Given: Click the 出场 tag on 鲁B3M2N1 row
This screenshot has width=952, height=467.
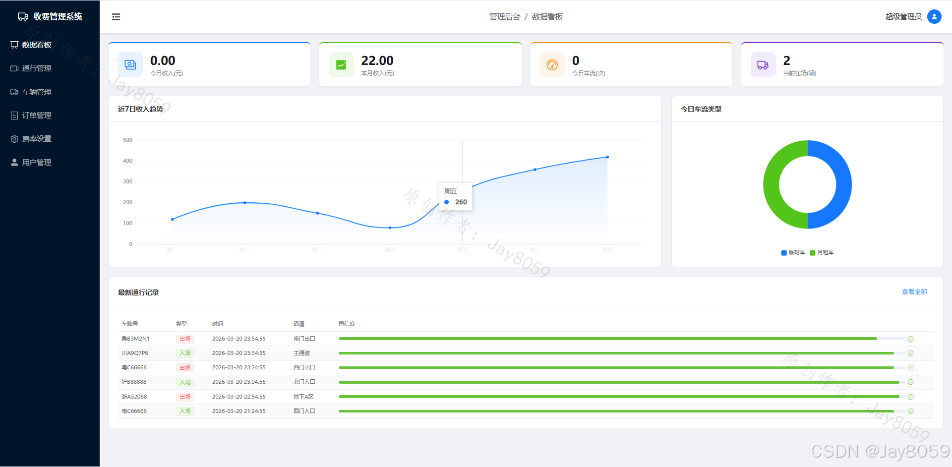Looking at the screenshot, I should pos(185,339).
